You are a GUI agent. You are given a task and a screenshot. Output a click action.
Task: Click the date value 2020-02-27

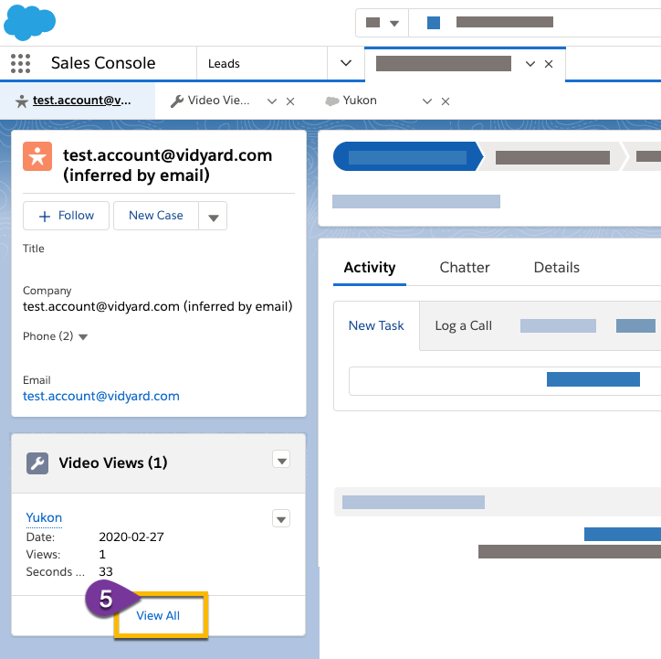131,537
